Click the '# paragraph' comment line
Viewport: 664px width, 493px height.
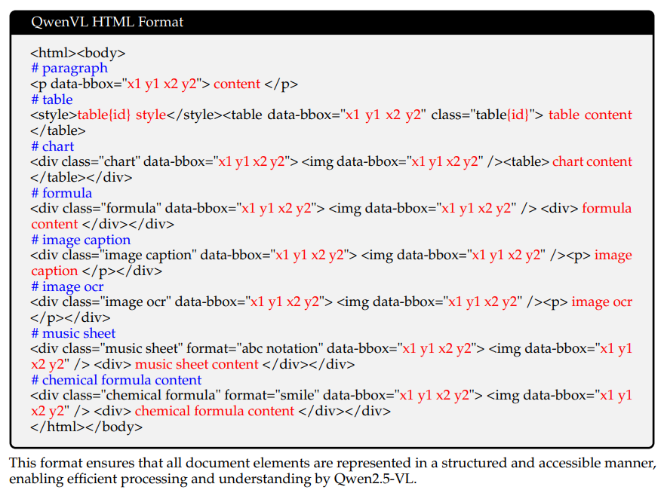click(x=69, y=68)
